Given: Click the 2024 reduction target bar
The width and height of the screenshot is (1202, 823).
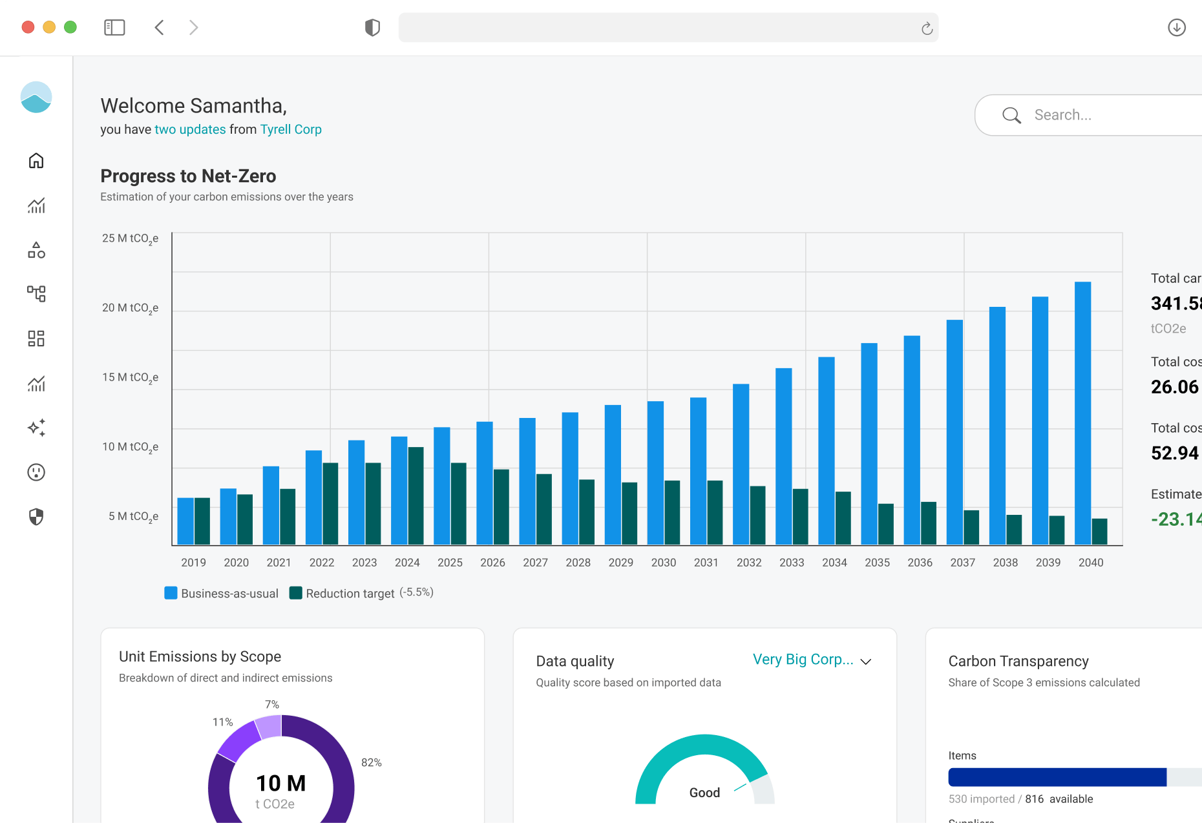Looking at the screenshot, I should point(416,495).
